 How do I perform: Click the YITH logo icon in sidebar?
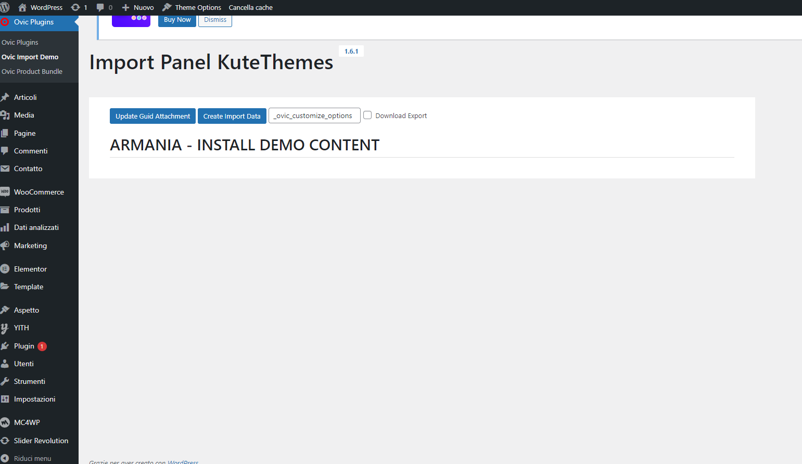(5, 328)
